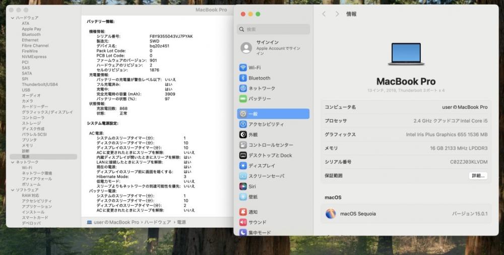This screenshot has height=255, width=504.
Task: Open サウンド sound icon in Settings sidebar
Action: [x=243, y=222]
